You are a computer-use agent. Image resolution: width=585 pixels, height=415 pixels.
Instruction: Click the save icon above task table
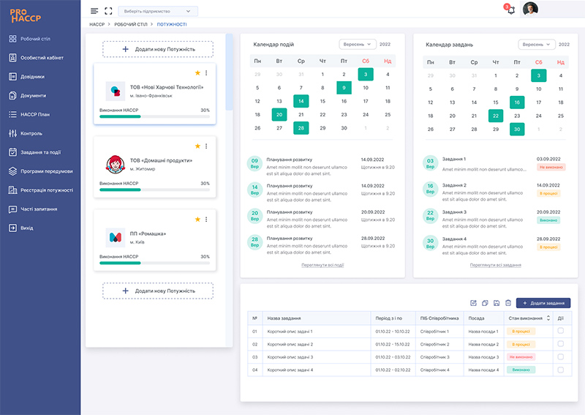497,303
